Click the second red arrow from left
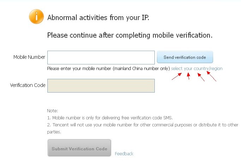The height and width of the screenshot is (163, 241). (188, 76)
